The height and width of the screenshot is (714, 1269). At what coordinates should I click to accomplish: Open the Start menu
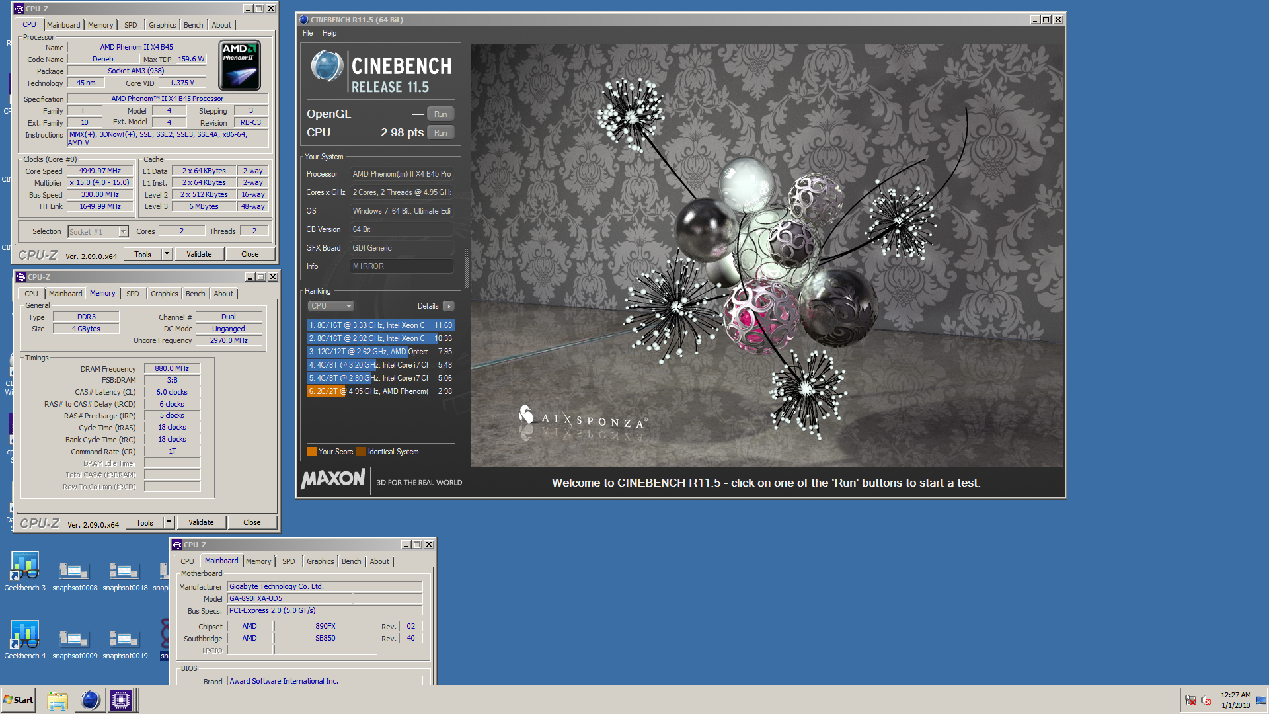click(19, 700)
